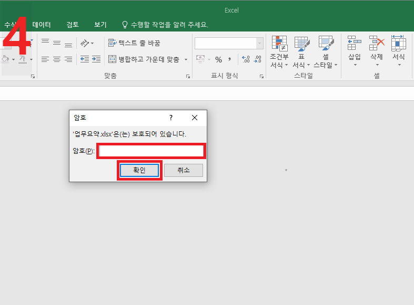Open the 검토 tab
This screenshot has height=305, width=414.
73,25
